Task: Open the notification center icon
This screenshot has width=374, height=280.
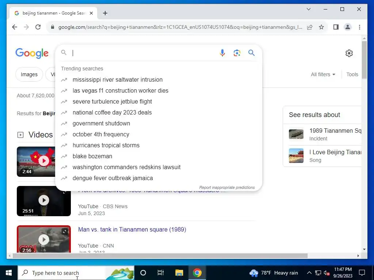Action: [362, 273]
